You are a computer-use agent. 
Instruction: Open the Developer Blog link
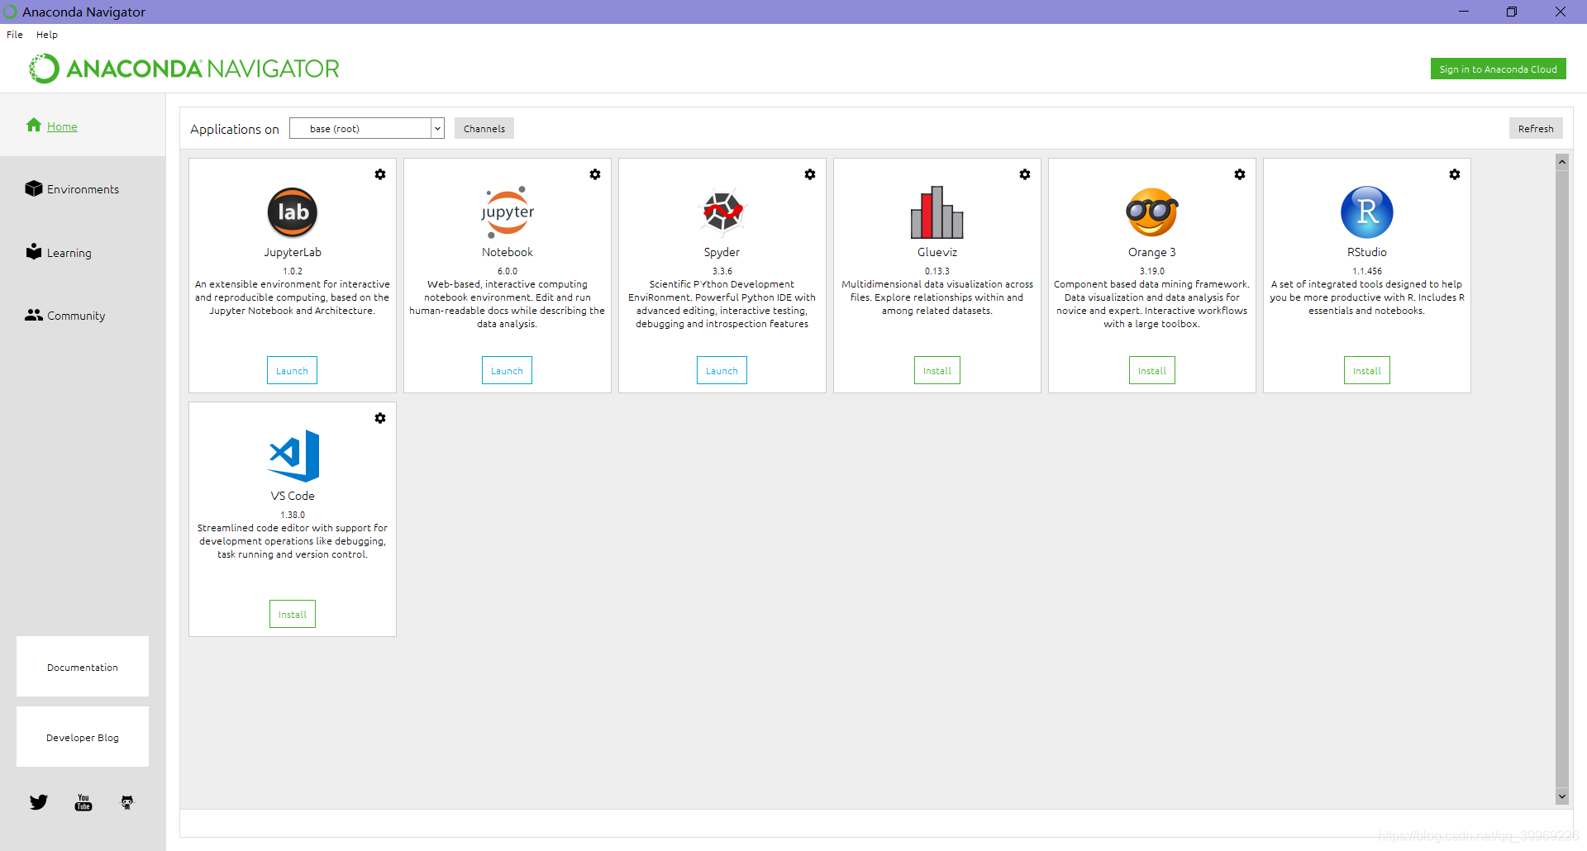point(83,737)
